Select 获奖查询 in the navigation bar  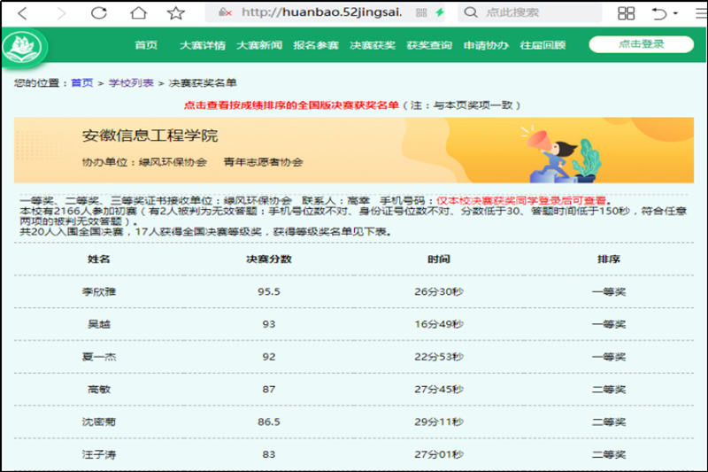[429, 45]
